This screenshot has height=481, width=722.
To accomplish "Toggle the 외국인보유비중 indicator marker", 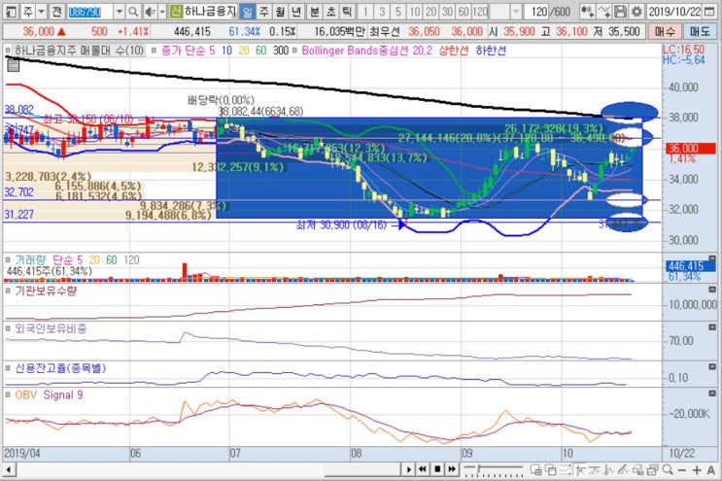I will [8, 328].
